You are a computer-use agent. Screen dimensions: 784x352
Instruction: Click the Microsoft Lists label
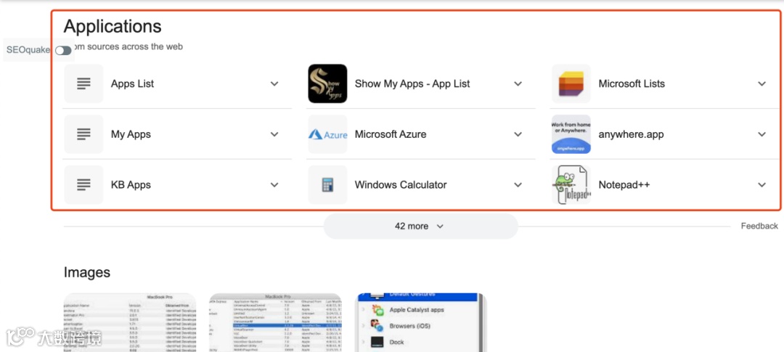coord(632,83)
